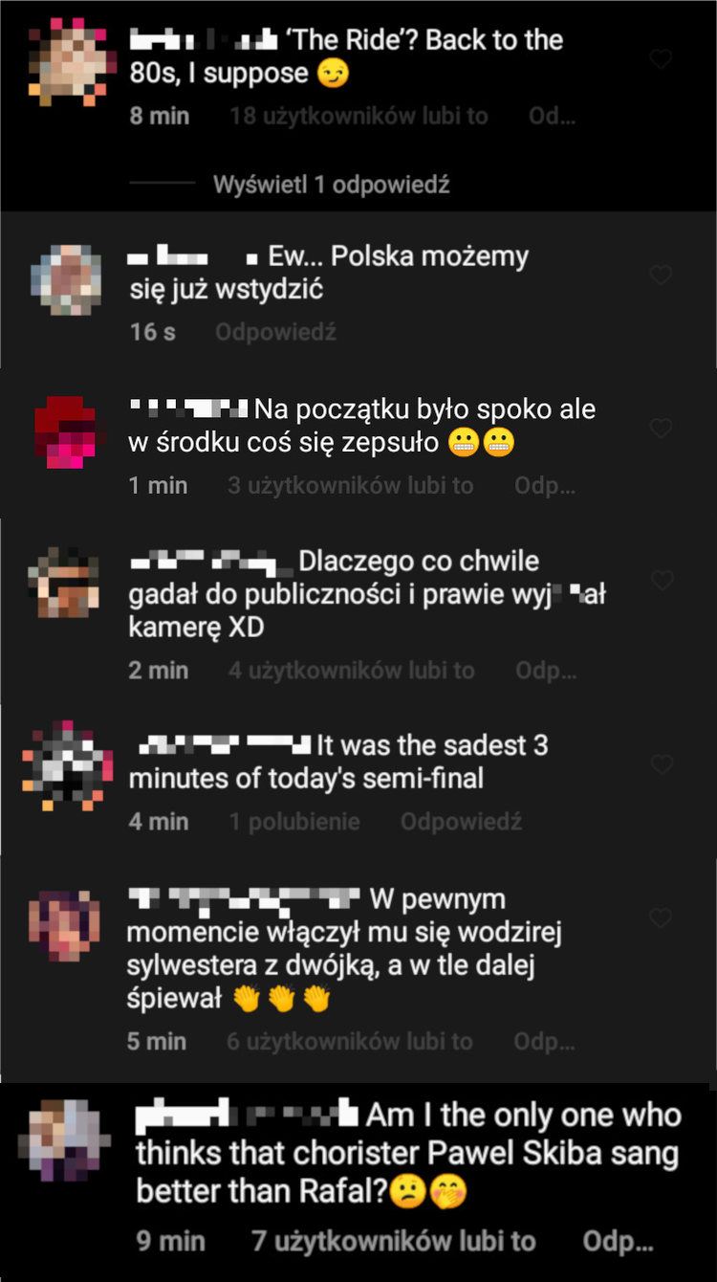Screen dimensions: 717x1282
Task: Click truncated 'Odp...' under the 5 min comment
Action: point(545,1041)
